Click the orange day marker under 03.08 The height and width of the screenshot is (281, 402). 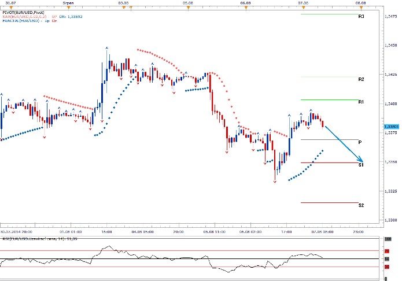124,8
